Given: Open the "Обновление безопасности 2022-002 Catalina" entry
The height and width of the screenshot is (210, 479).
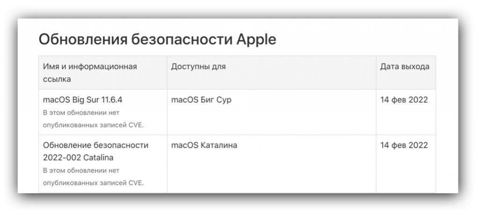Looking at the screenshot, I should 95,151.
